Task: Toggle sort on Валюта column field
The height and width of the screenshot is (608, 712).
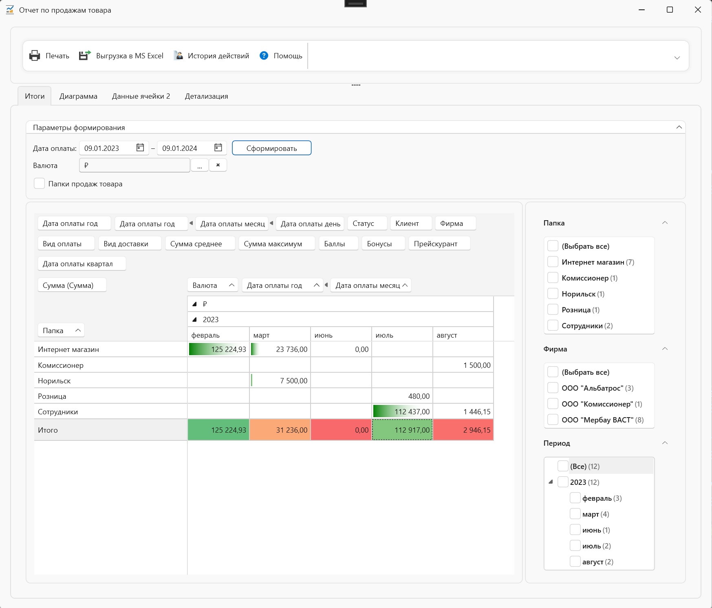Action: 231,285
